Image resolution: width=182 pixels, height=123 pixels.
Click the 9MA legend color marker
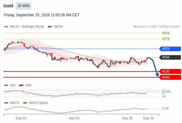click(x=21, y=85)
